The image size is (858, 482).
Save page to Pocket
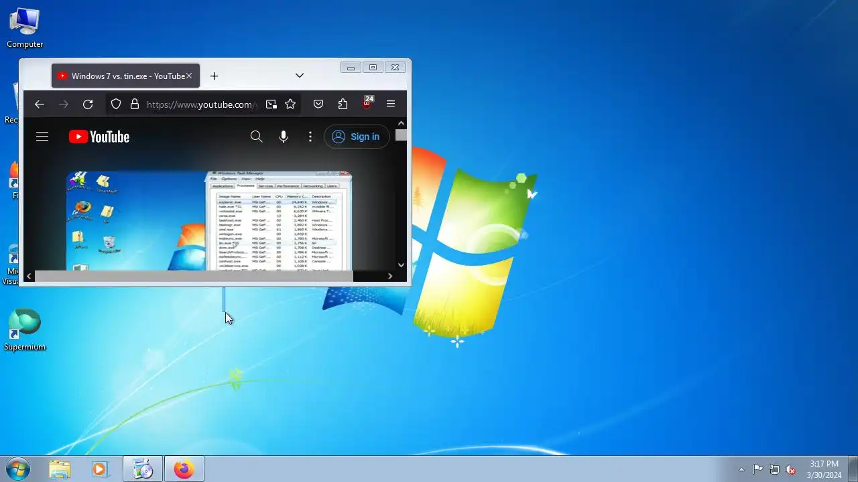pos(318,104)
